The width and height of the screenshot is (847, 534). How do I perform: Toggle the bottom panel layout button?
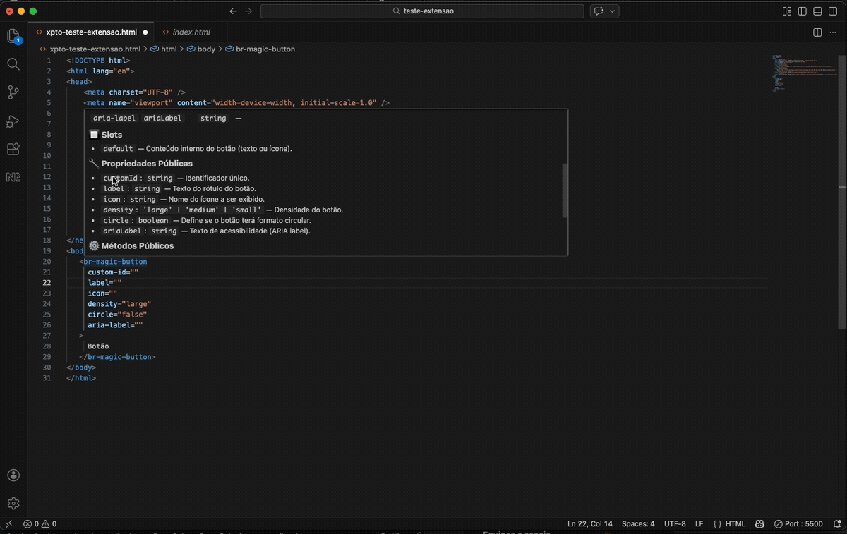point(818,11)
